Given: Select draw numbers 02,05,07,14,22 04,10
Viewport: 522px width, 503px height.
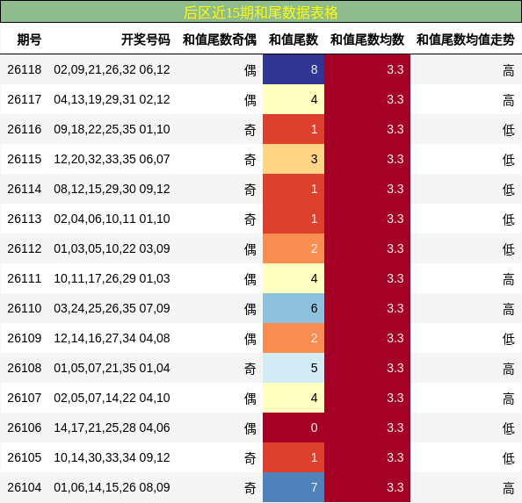Looking at the screenshot, I should (x=112, y=398).
